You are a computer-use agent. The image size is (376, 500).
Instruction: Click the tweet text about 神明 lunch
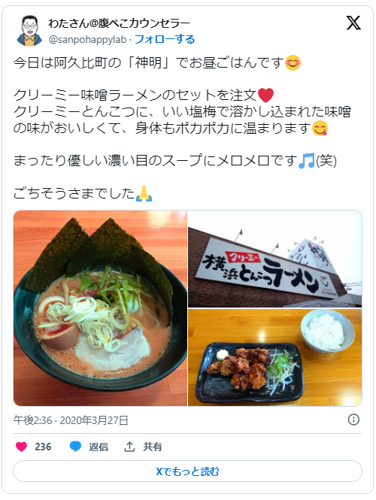[x=157, y=62]
